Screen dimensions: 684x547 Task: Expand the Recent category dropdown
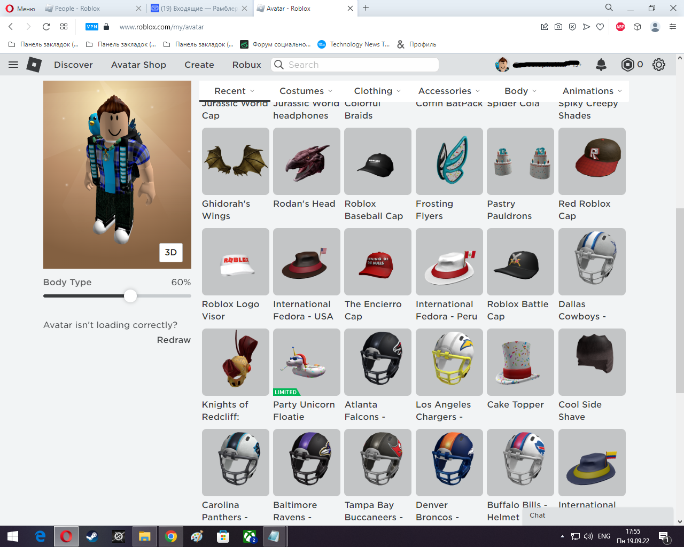[x=235, y=91]
